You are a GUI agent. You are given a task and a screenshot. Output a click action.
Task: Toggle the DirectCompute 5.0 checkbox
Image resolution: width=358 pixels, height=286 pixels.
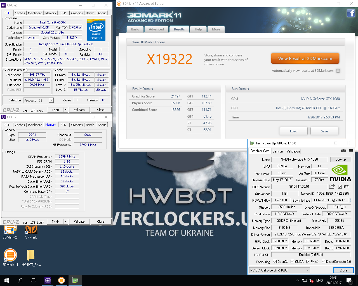pos(323,262)
